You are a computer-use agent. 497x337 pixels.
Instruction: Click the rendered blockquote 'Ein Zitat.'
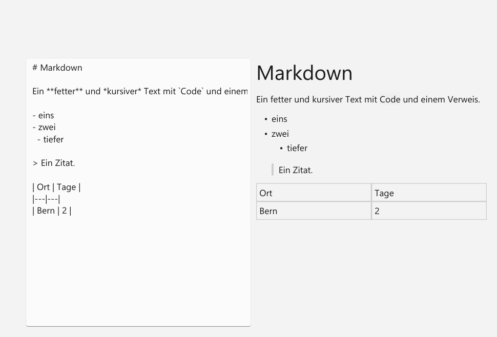point(296,171)
